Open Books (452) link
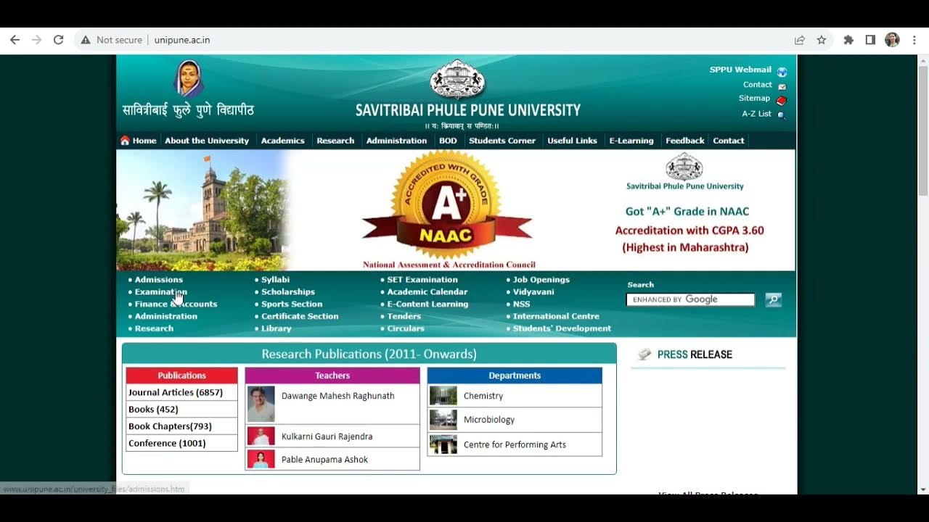Screen dimensions: 929x522 [153, 410]
